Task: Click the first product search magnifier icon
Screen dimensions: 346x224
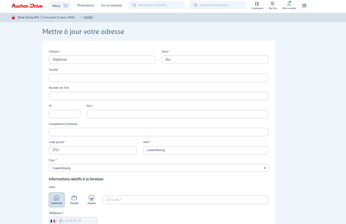Action: point(134,5)
